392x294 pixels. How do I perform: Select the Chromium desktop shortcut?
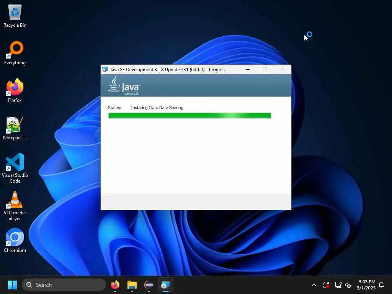click(x=15, y=240)
